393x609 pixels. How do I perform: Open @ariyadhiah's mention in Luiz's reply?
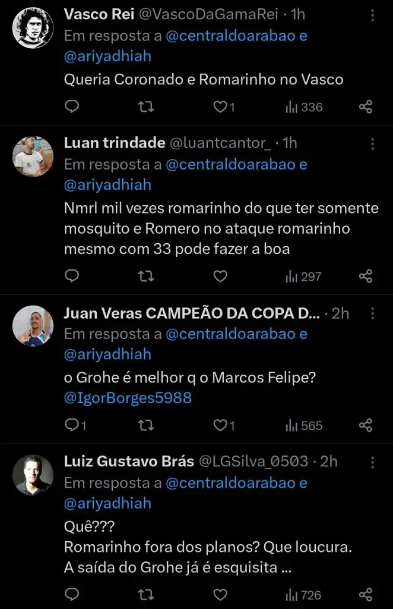pos(107,503)
